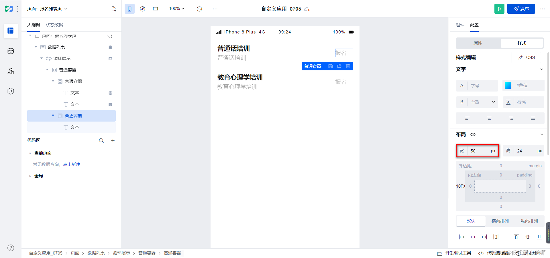This screenshot has width=550, height=258.
Task: Distribute children horizontally
Action: coord(496,237)
